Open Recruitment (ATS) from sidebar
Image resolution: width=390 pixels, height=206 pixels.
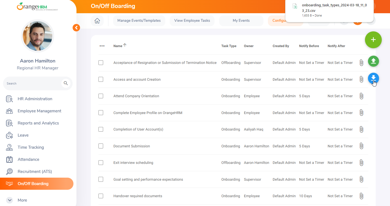tap(35, 172)
